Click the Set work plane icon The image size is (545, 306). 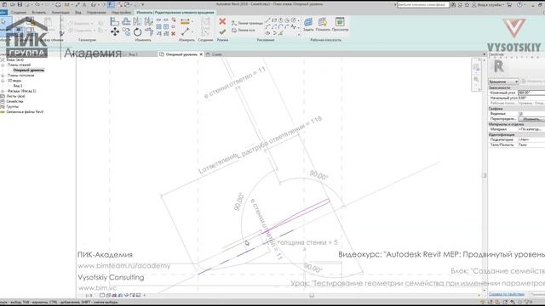pyautogui.click(x=308, y=22)
